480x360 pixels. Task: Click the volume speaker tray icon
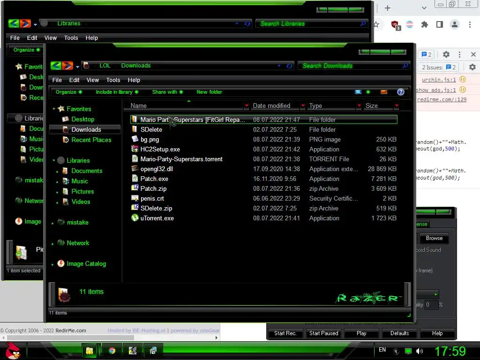pyautogui.click(x=420, y=351)
